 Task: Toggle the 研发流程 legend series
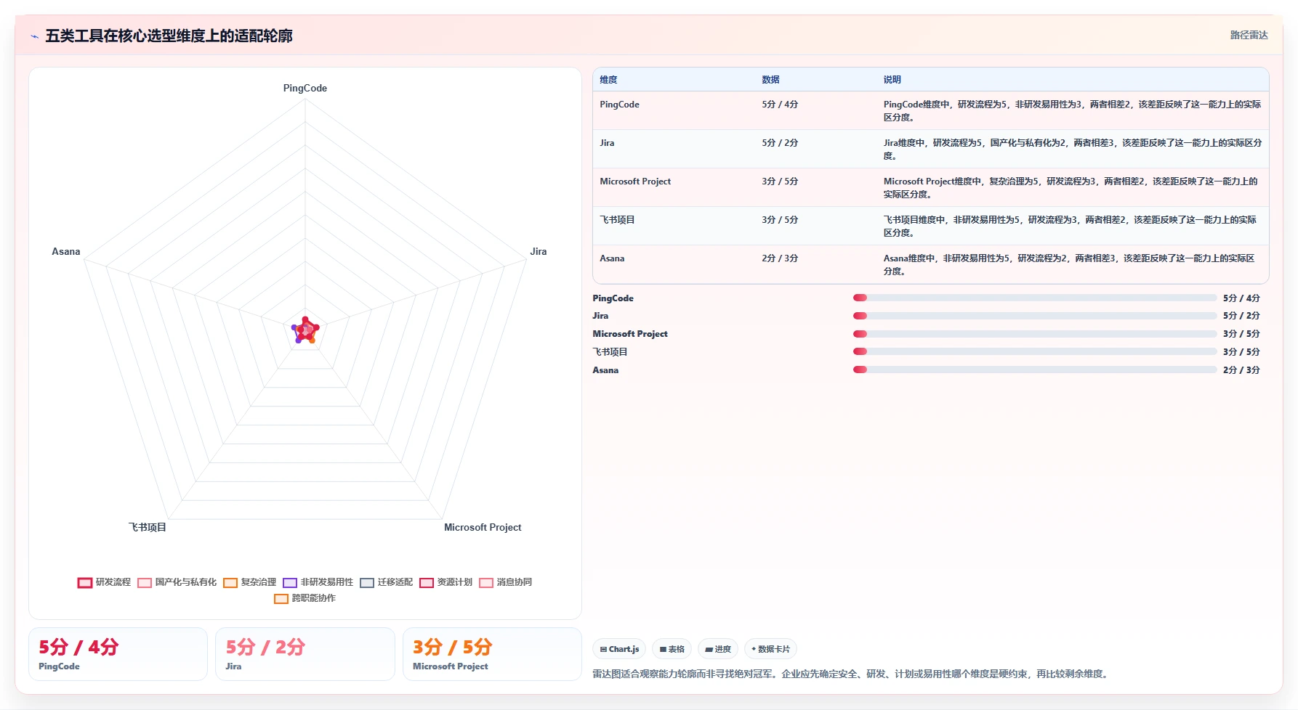[x=104, y=582]
